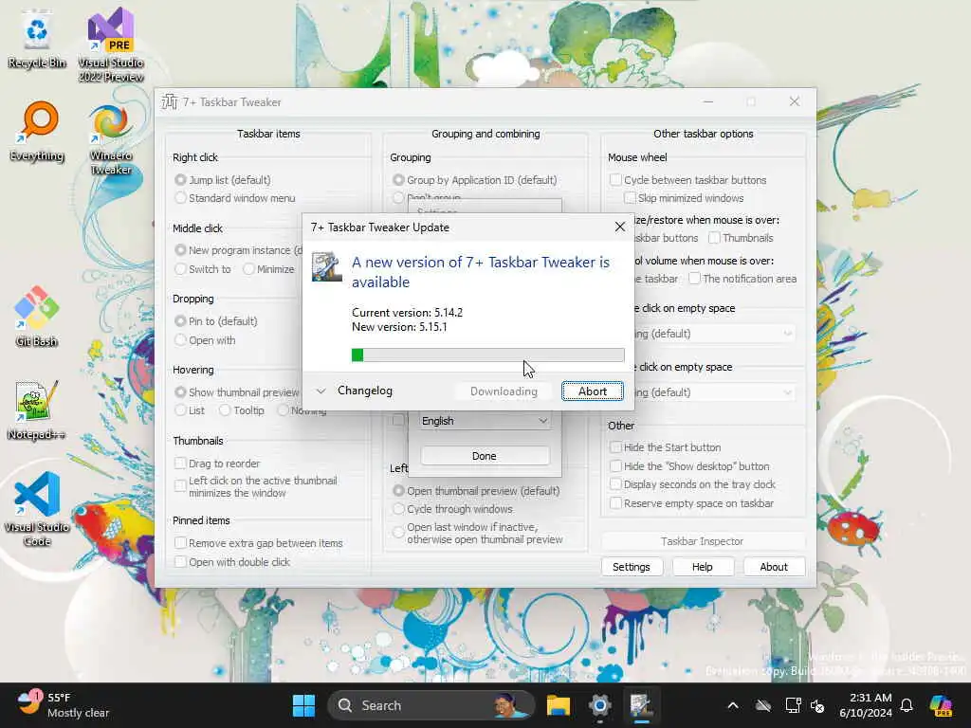971x728 pixels.
Task: Select Cycle through windows radio option
Action: pos(398,509)
